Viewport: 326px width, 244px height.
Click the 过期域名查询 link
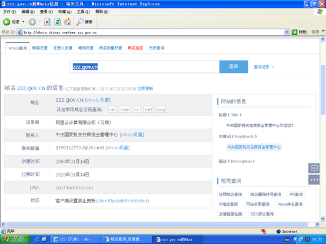click(x=230, y=195)
